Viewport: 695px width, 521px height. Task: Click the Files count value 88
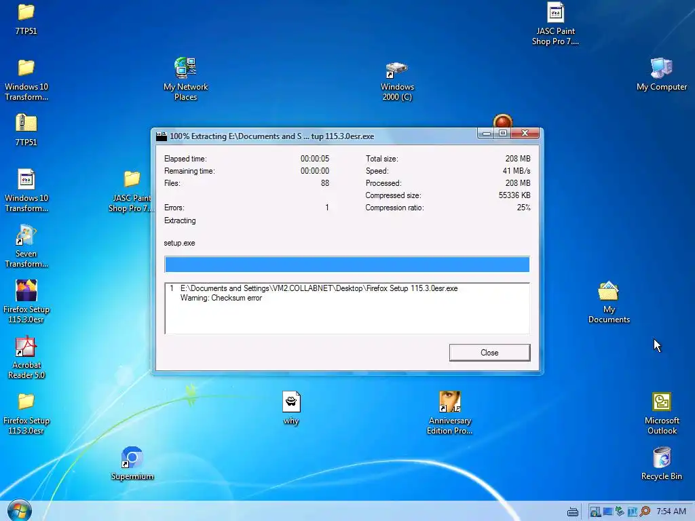[x=325, y=183]
